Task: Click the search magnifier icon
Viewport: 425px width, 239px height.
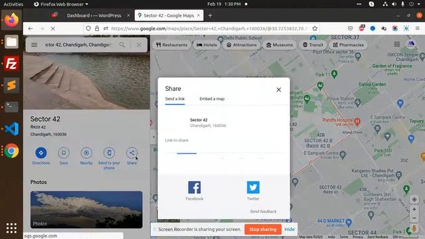Action: 122,44
